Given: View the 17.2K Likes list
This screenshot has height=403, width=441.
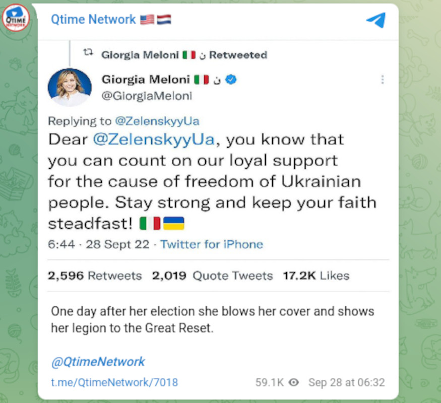Looking at the screenshot, I should (315, 276).
